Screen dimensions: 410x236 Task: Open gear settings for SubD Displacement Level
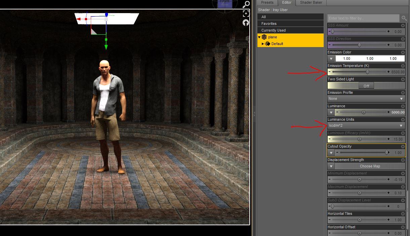click(x=403, y=200)
